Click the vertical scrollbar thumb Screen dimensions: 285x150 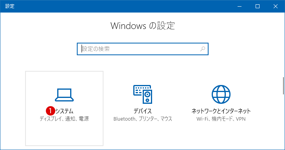click(x=283, y=86)
